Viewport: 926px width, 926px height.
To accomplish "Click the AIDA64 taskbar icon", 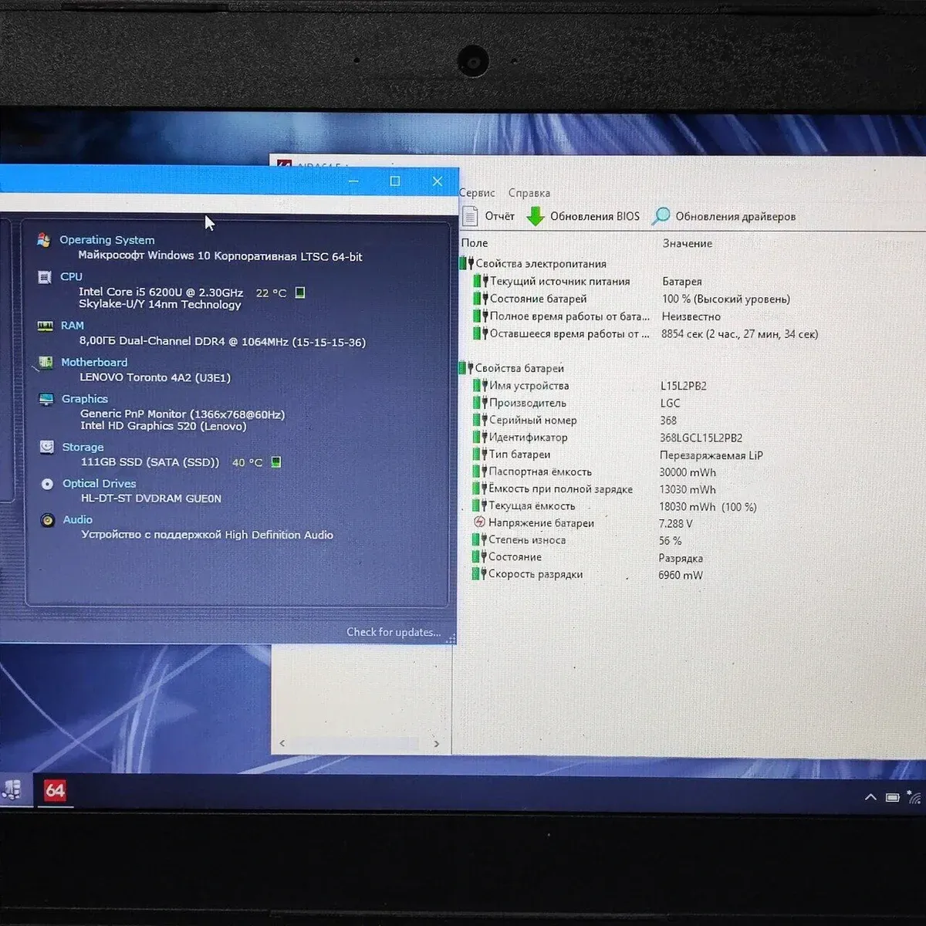I will tap(55, 790).
